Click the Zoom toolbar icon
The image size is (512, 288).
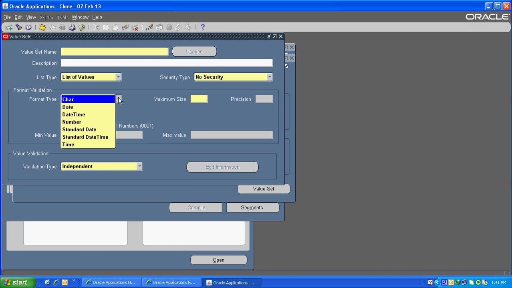(159, 28)
